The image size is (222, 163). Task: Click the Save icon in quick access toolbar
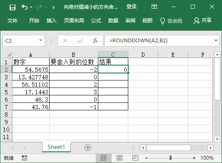(x=12, y=7)
